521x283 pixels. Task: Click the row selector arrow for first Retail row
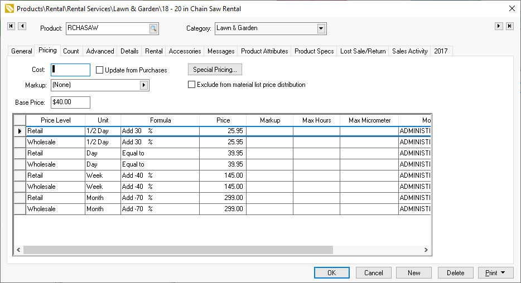[20, 131]
